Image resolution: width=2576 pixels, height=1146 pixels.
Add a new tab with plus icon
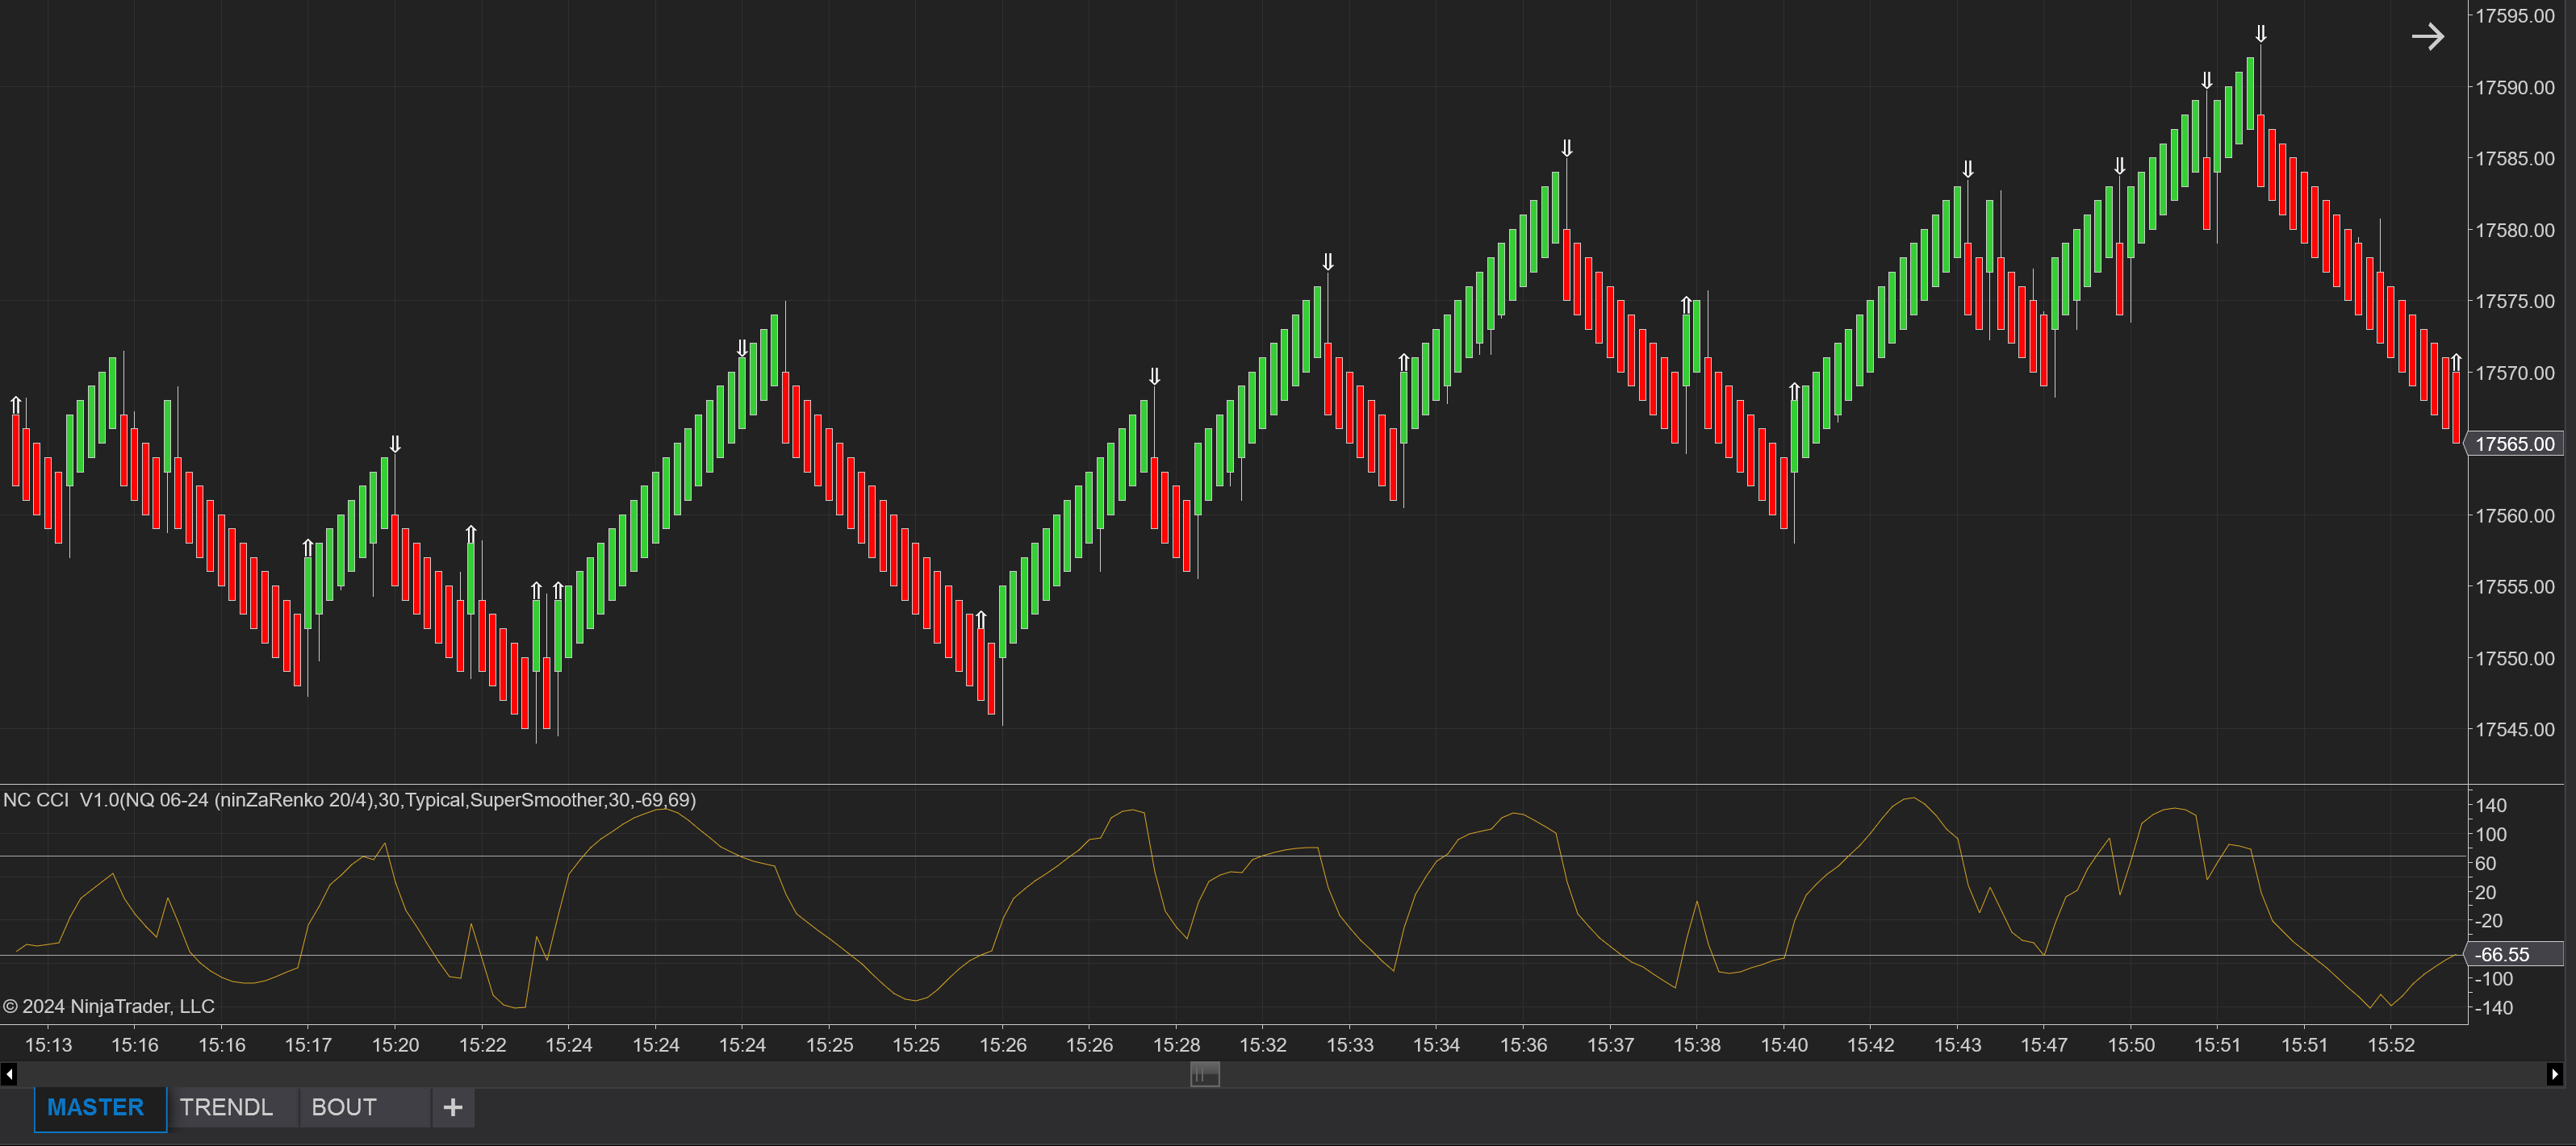click(453, 1107)
